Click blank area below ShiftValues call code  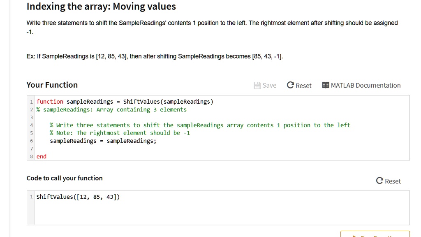[x=206, y=214]
